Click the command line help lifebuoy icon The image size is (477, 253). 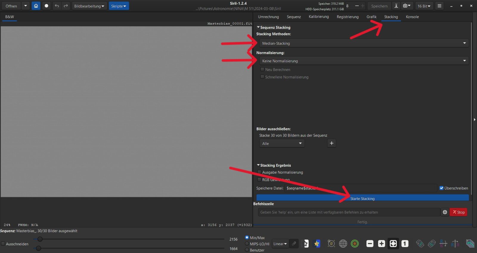click(x=445, y=212)
